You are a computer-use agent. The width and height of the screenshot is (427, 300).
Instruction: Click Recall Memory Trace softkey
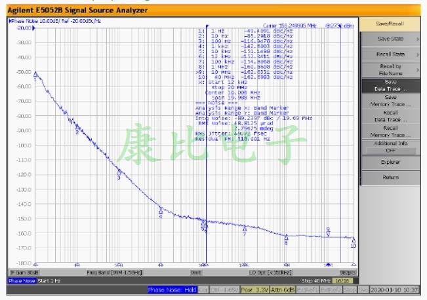(390, 130)
